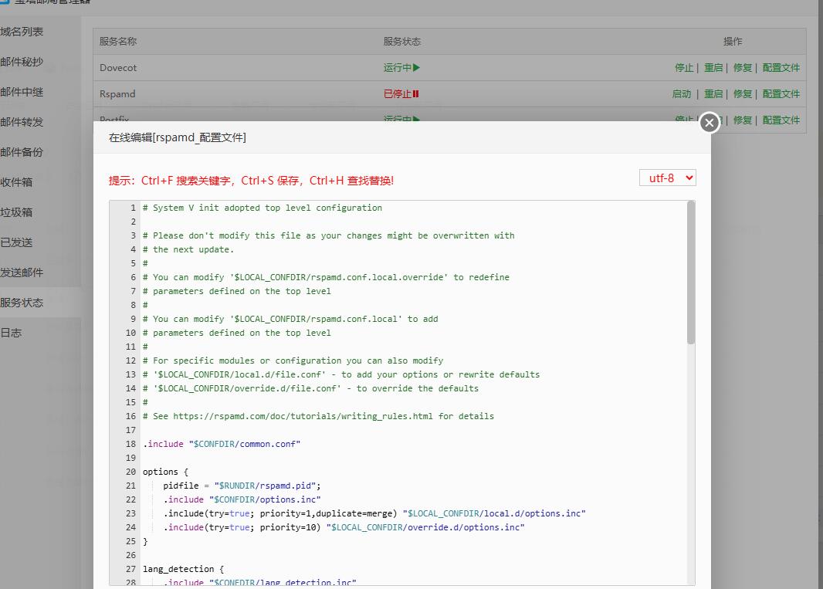Open 日志 in the sidebar
The width and height of the screenshot is (823, 589).
(x=12, y=333)
